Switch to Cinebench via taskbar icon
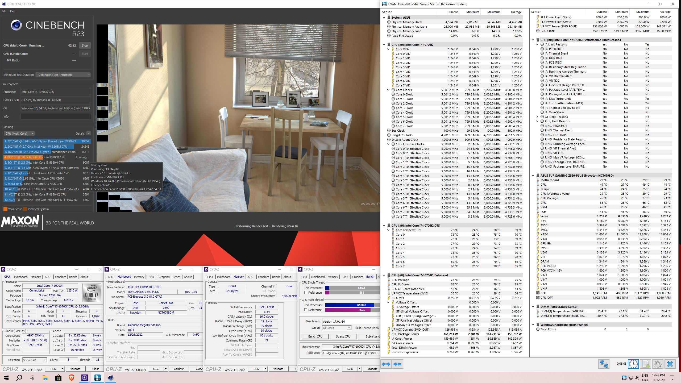This screenshot has width=681, height=383. [111, 378]
